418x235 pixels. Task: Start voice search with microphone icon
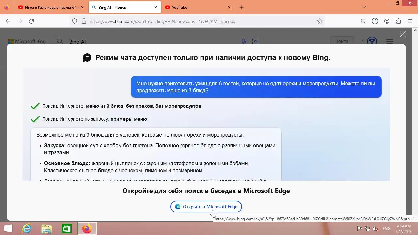coord(244,41)
